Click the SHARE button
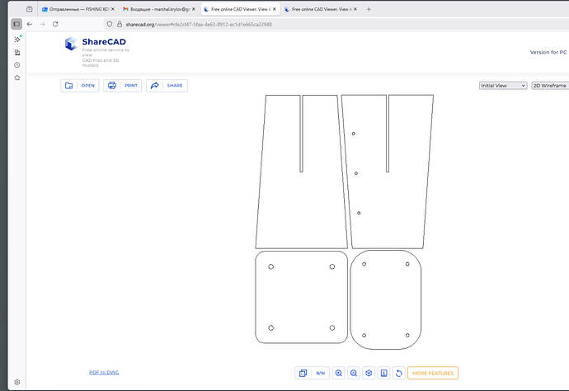This screenshot has height=391, width=569. pos(167,86)
